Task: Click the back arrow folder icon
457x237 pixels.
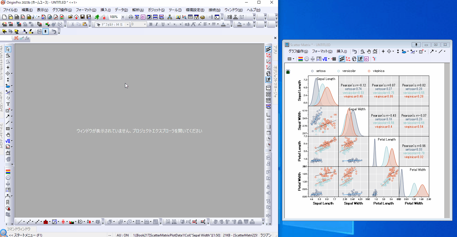Action: click(4, 32)
